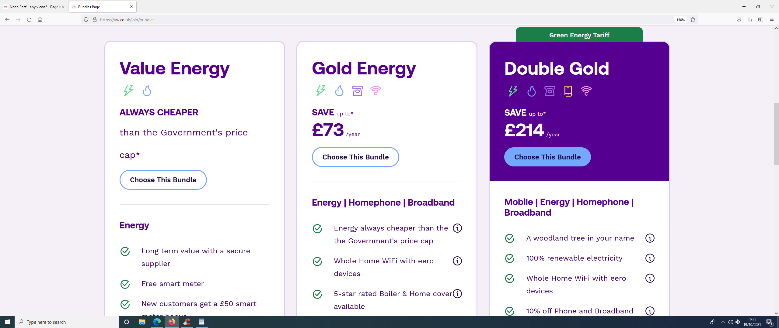The width and height of the screenshot is (779, 328).
Task: Show hidden system tray icons
Action: pos(723,322)
